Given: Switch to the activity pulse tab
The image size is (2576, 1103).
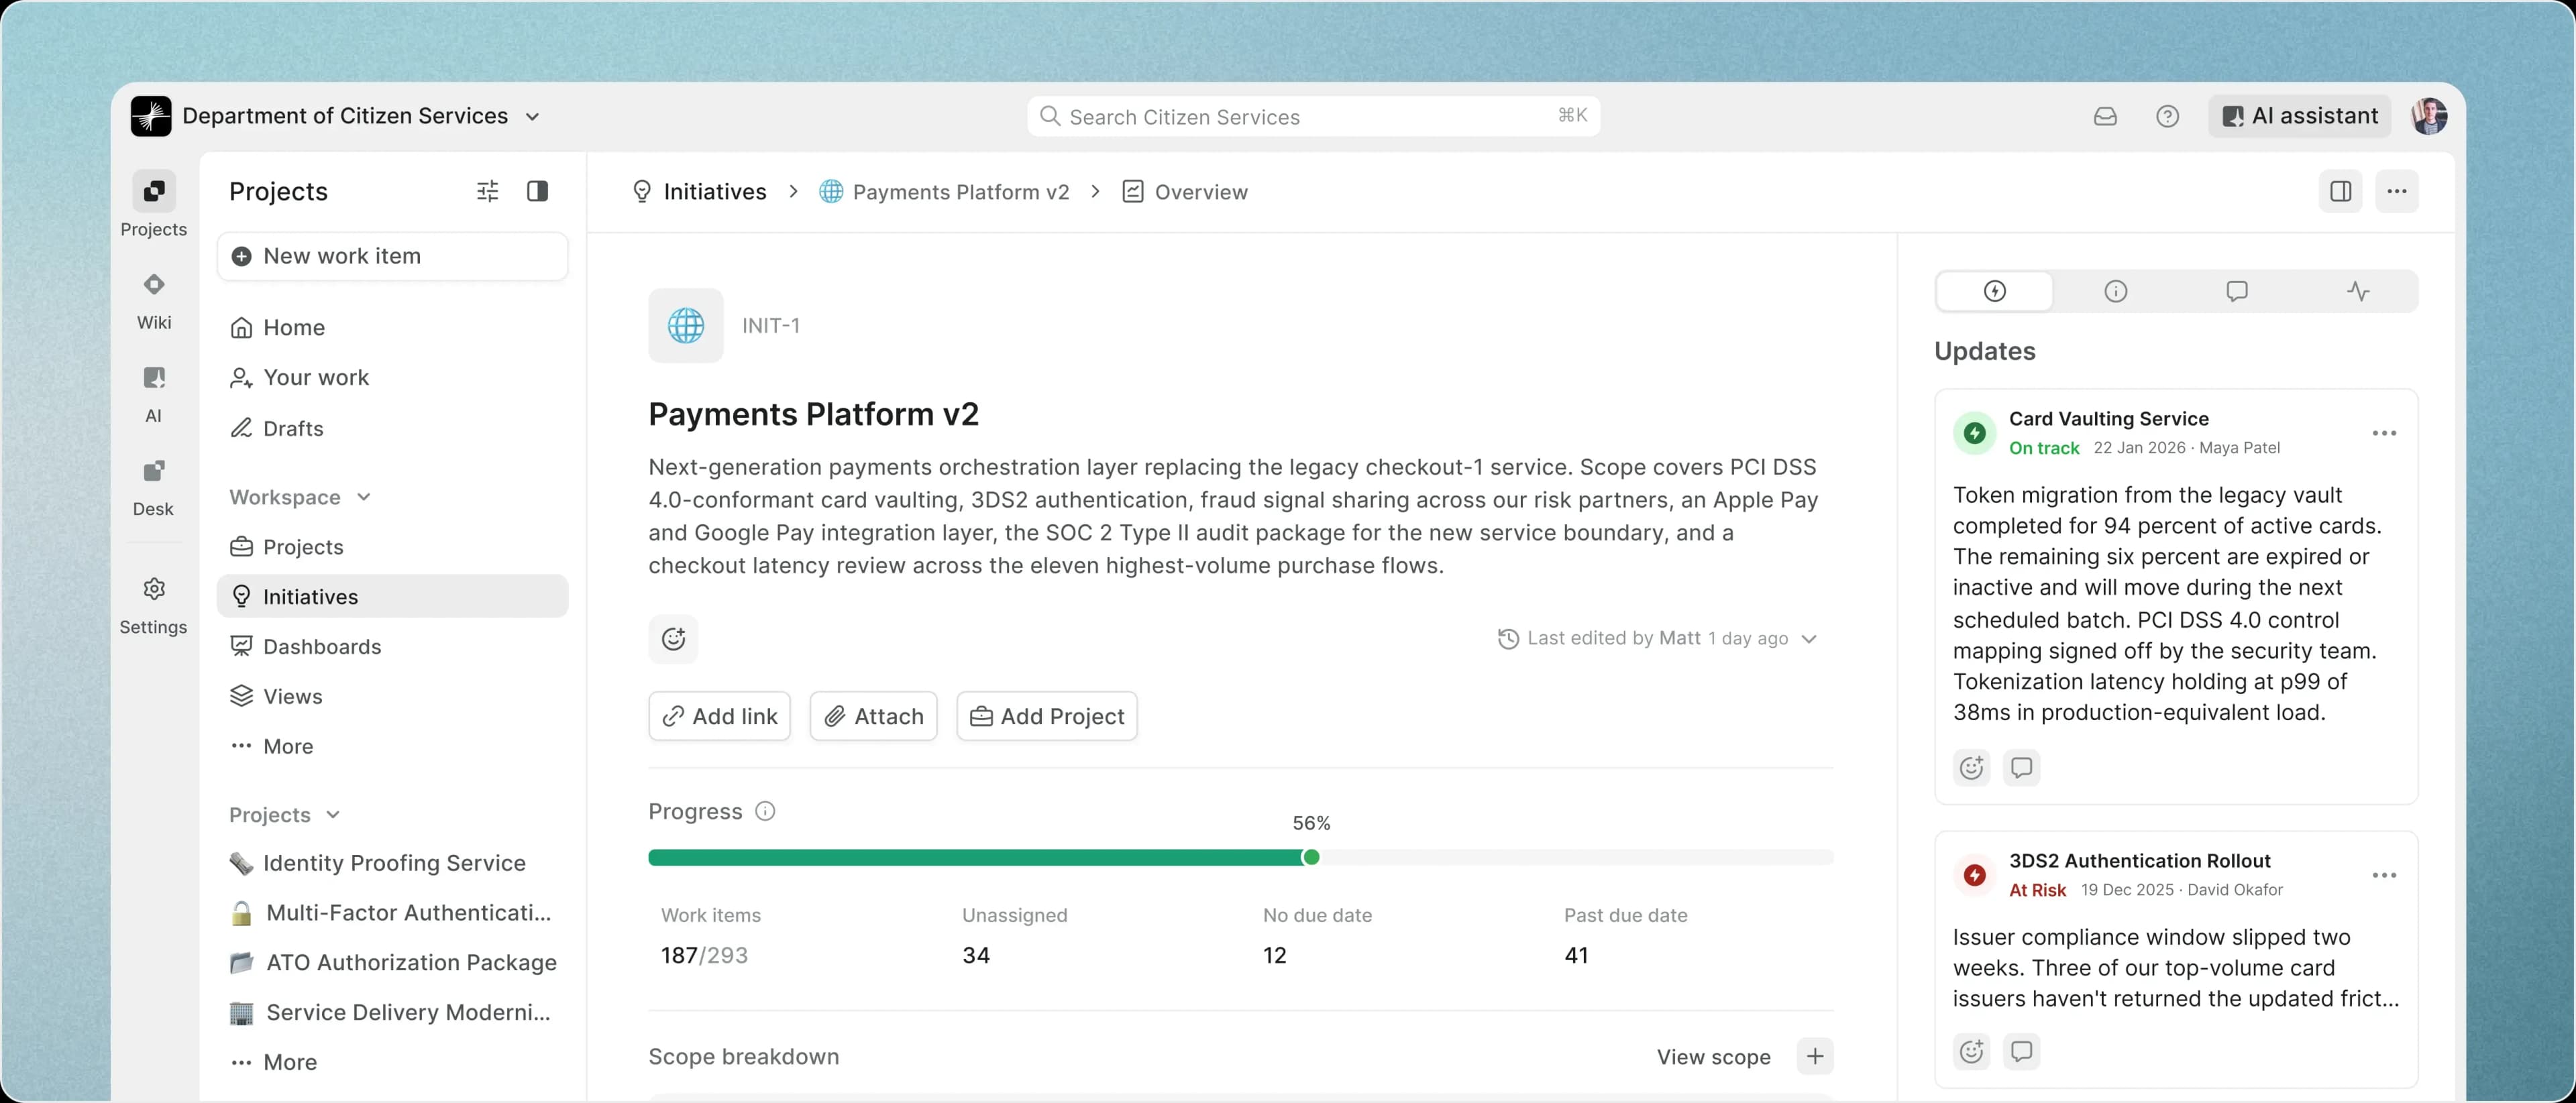Looking at the screenshot, I should [x=2357, y=291].
